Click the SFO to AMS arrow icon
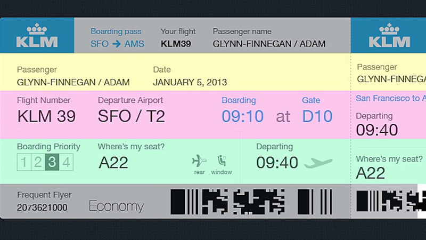 tap(117, 44)
